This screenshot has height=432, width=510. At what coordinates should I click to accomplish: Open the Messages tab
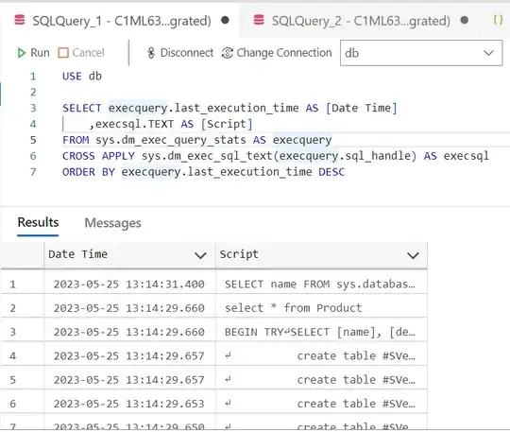(113, 223)
